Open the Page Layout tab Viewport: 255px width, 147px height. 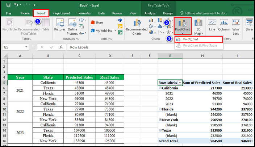(61, 13)
